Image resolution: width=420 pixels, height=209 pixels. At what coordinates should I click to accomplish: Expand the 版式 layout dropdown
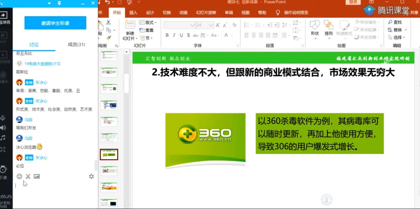(148, 22)
